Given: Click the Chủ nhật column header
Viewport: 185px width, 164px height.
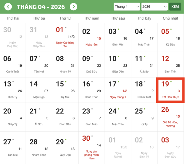Looking at the screenshot, I should [170, 18].
